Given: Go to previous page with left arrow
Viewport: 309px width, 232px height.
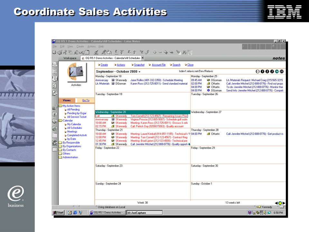Looking at the screenshot, I should tap(276, 203).
